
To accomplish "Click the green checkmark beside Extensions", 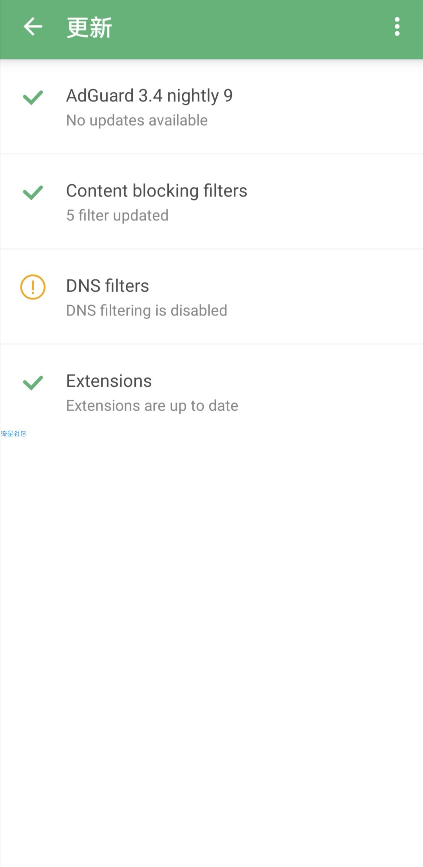I will (33, 383).
